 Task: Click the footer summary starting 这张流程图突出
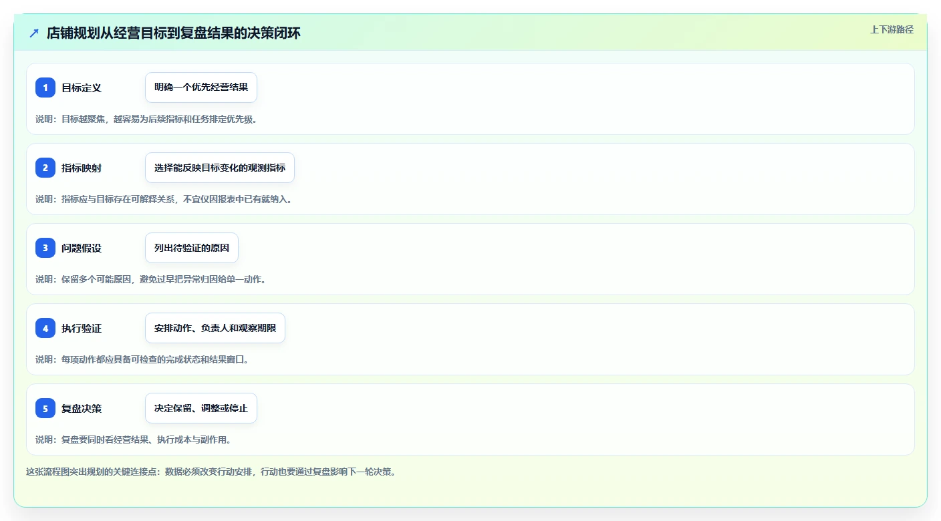[211, 472]
